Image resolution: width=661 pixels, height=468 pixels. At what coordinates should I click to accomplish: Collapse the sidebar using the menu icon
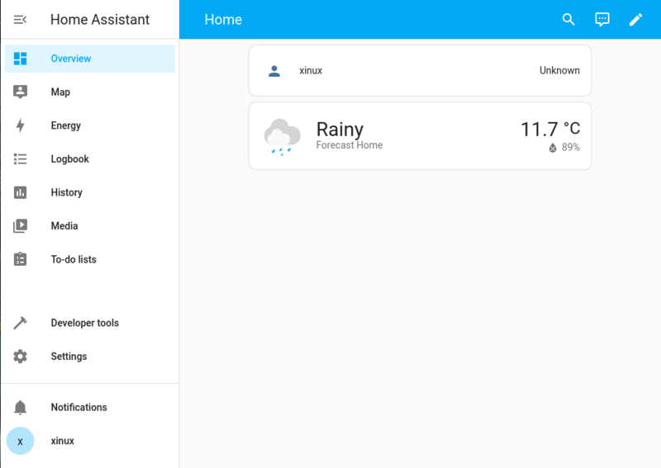21,20
